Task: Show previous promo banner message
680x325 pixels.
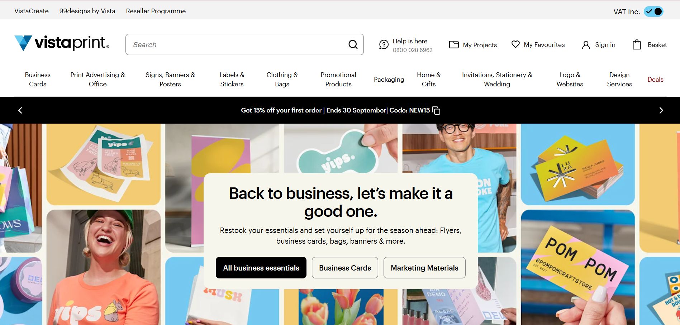Action: [x=20, y=110]
